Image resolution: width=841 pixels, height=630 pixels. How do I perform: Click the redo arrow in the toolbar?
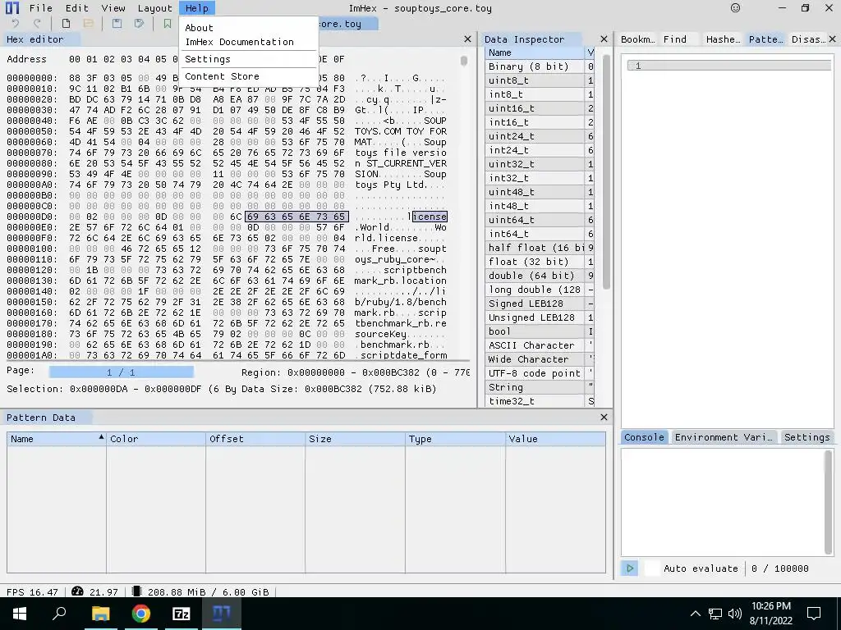click(37, 24)
